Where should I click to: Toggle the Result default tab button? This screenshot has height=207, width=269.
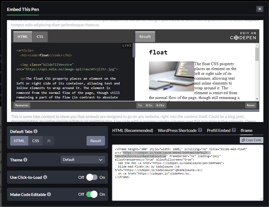point(96,141)
